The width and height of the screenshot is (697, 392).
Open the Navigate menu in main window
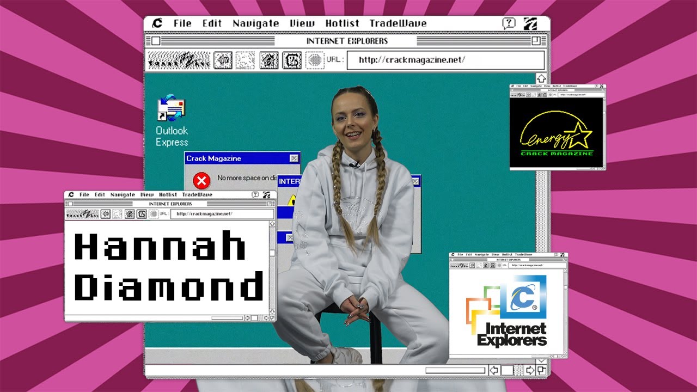coord(256,23)
